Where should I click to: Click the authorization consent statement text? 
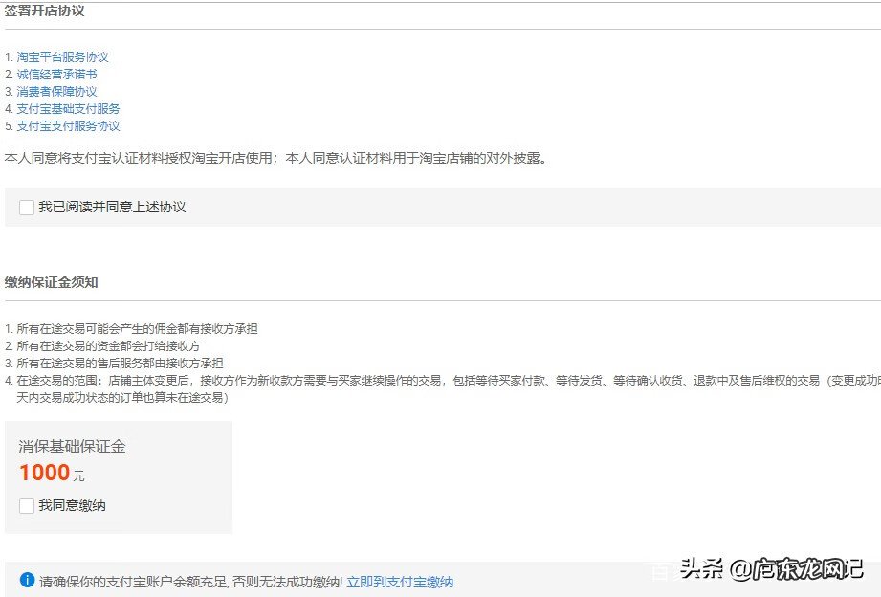(277, 158)
